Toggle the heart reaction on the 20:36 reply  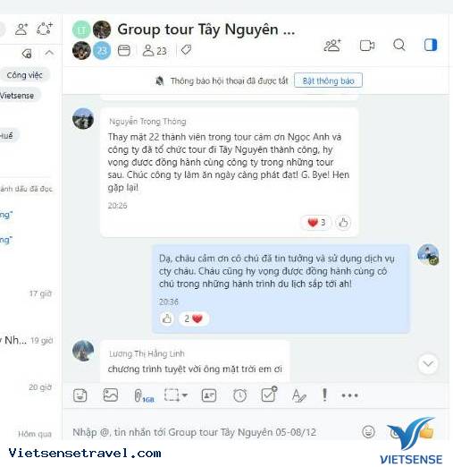194,318
